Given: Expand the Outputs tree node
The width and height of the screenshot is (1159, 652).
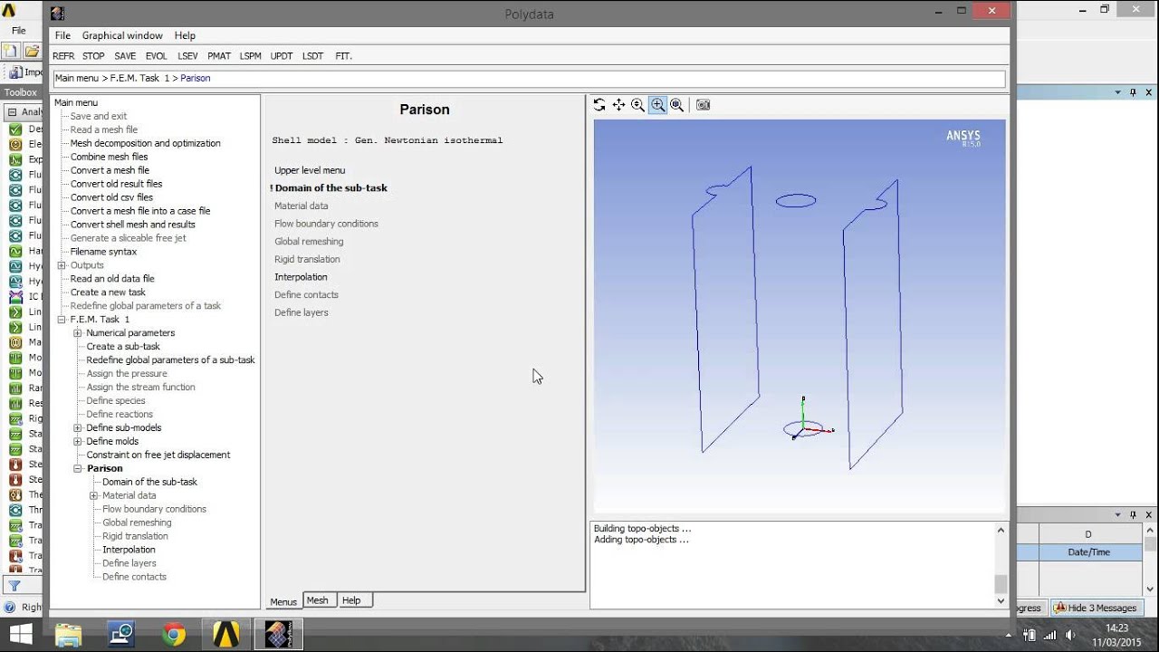Looking at the screenshot, I should tap(62, 265).
